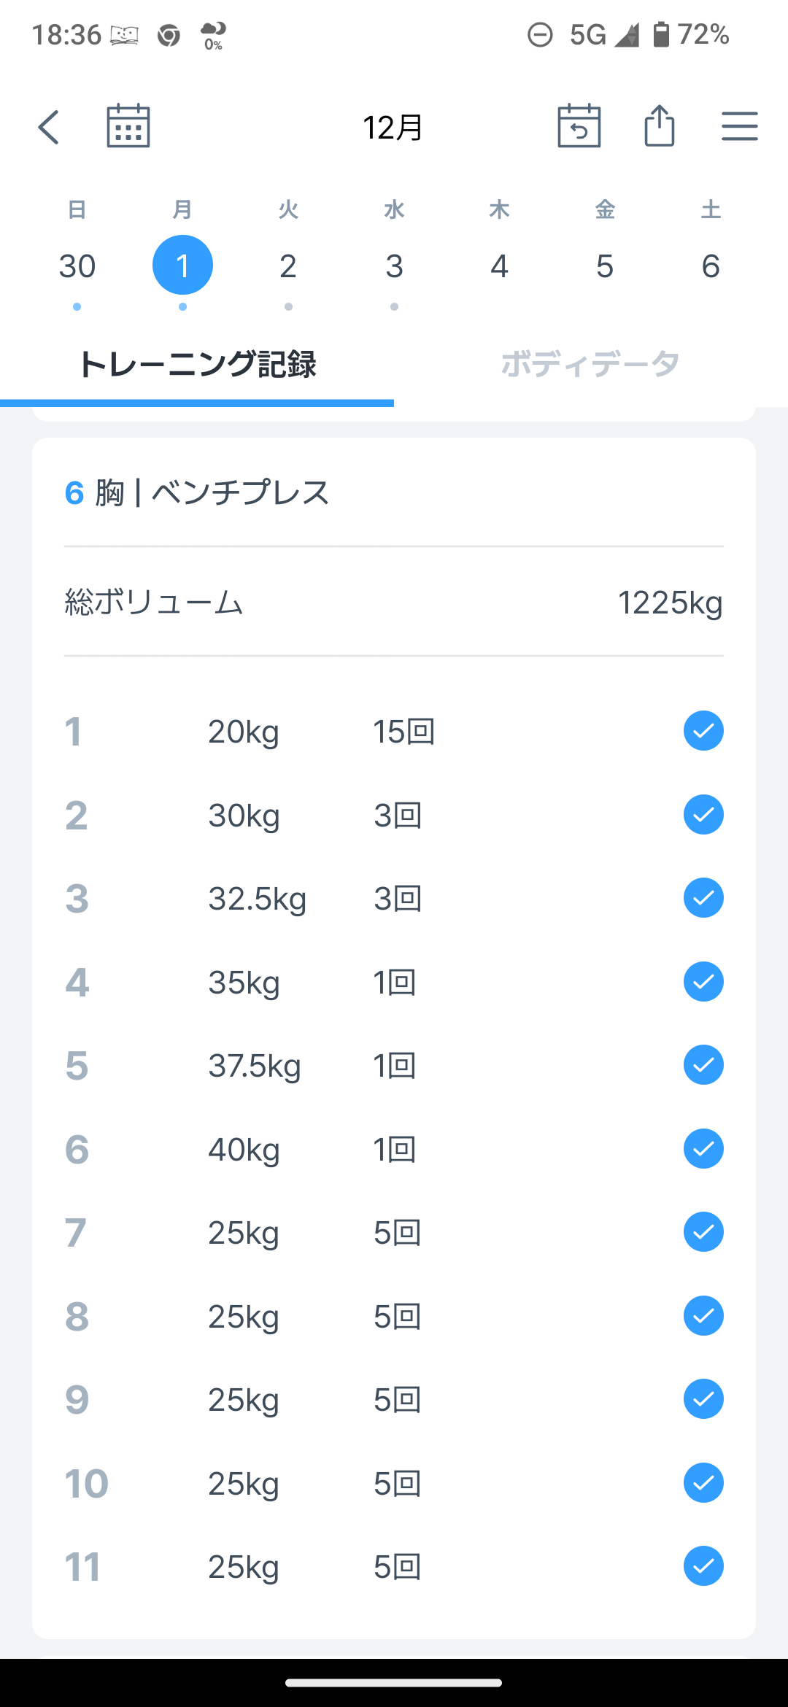Choose Wednesday the 3rd in week strip
The width and height of the screenshot is (788, 1707).
tap(394, 266)
